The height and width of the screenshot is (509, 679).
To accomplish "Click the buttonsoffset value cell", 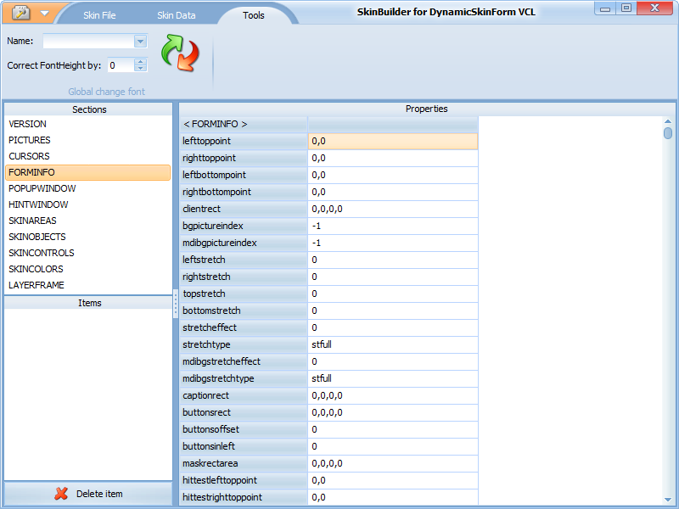I will (x=393, y=429).
